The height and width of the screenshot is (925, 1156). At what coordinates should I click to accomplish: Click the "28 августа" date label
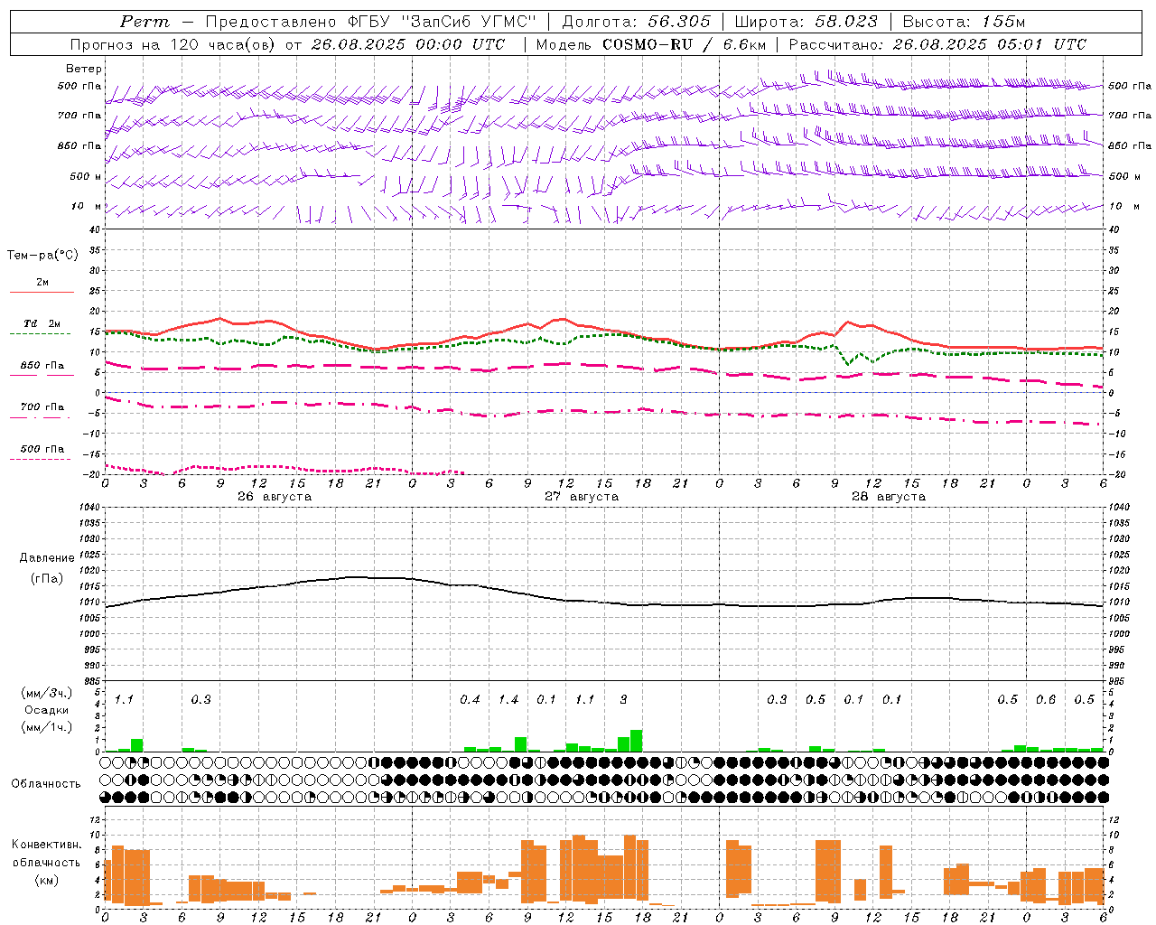click(x=888, y=497)
